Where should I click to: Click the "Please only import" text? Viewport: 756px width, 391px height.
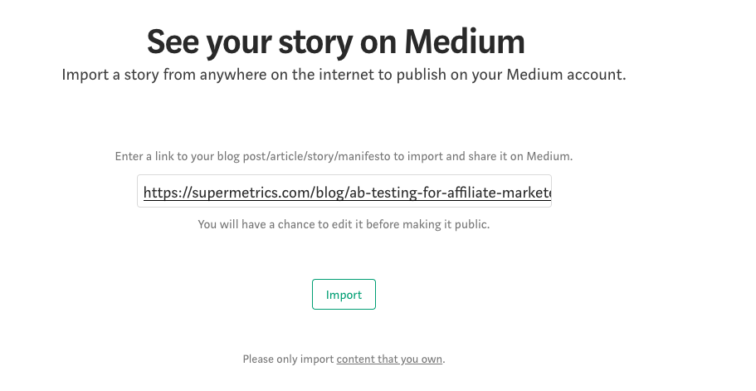coord(288,359)
